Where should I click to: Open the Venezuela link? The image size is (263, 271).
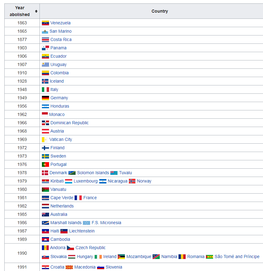click(x=60, y=23)
